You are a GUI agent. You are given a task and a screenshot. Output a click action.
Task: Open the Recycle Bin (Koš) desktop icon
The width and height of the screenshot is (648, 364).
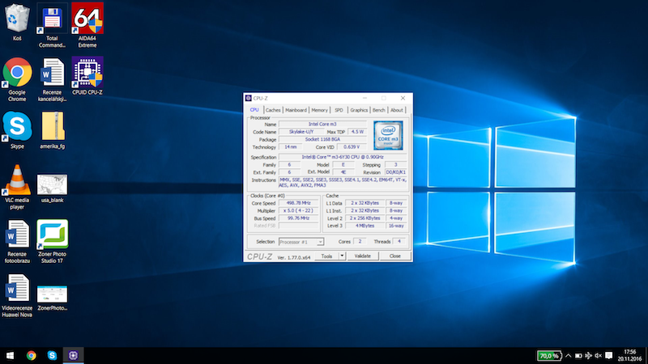17,23
